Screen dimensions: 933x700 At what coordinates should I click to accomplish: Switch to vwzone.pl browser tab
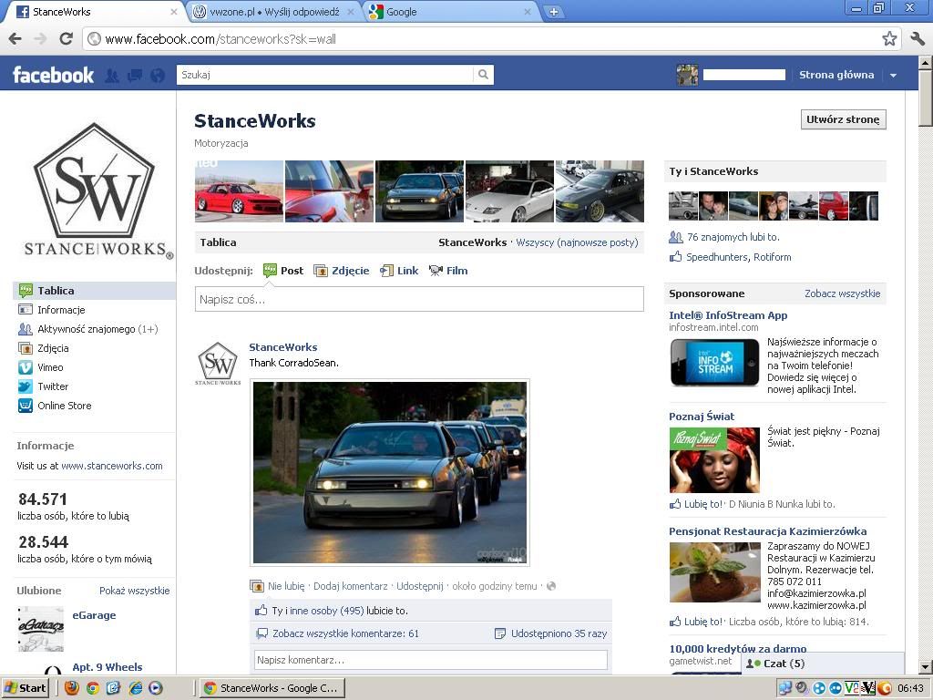[x=274, y=12]
